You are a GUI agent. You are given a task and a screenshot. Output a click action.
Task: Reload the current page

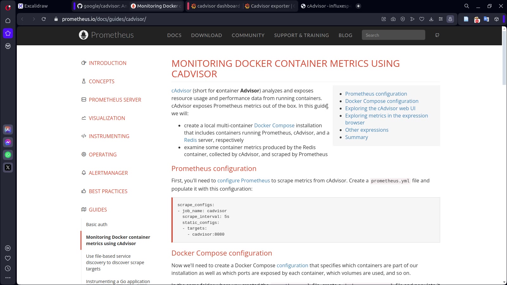pos(44,19)
